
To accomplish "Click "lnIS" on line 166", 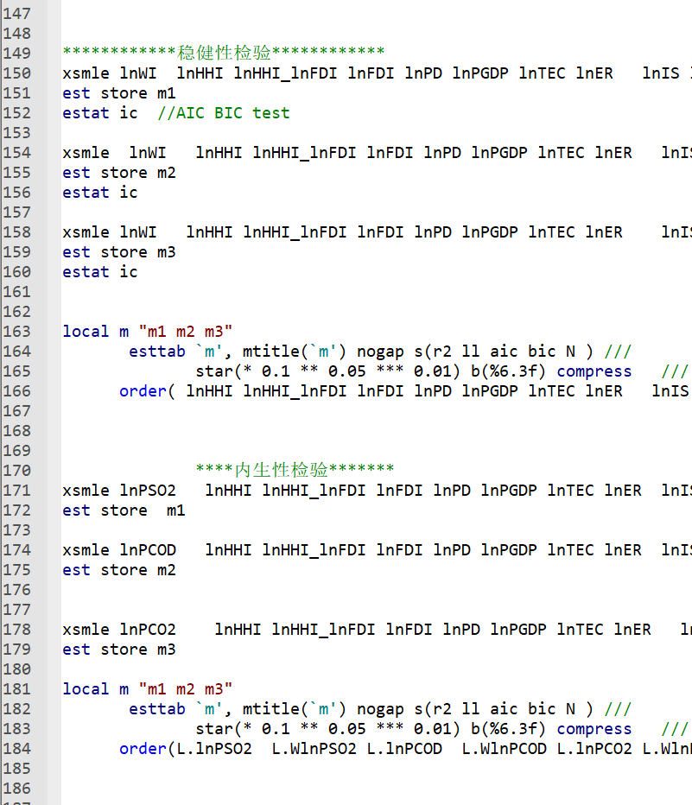I will [x=670, y=391].
